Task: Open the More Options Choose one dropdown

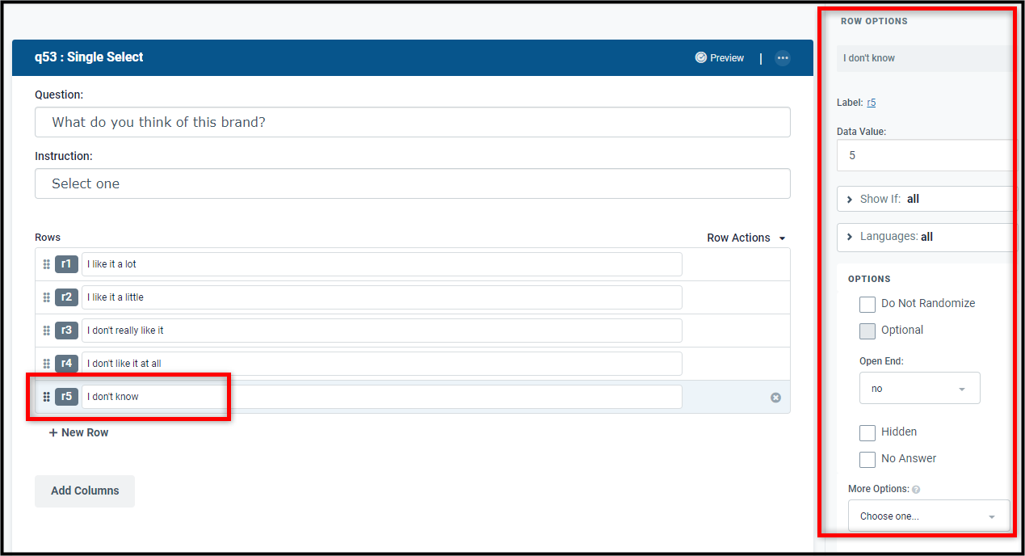Action: click(929, 516)
